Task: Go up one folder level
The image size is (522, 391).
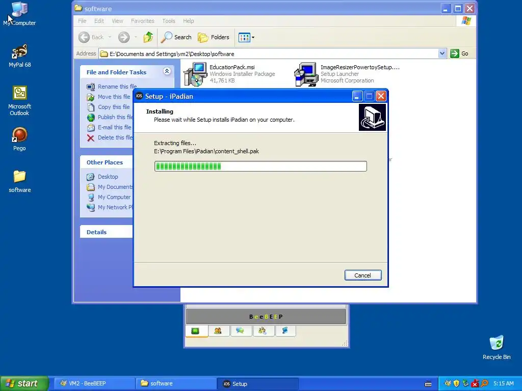Action: click(148, 37)
